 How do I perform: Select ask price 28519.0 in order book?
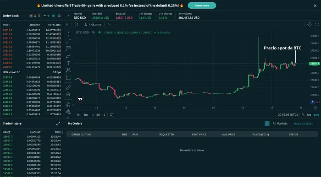point(8,30)
